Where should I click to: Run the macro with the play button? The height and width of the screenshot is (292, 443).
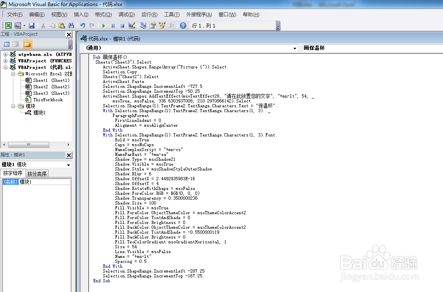[103, 26]
